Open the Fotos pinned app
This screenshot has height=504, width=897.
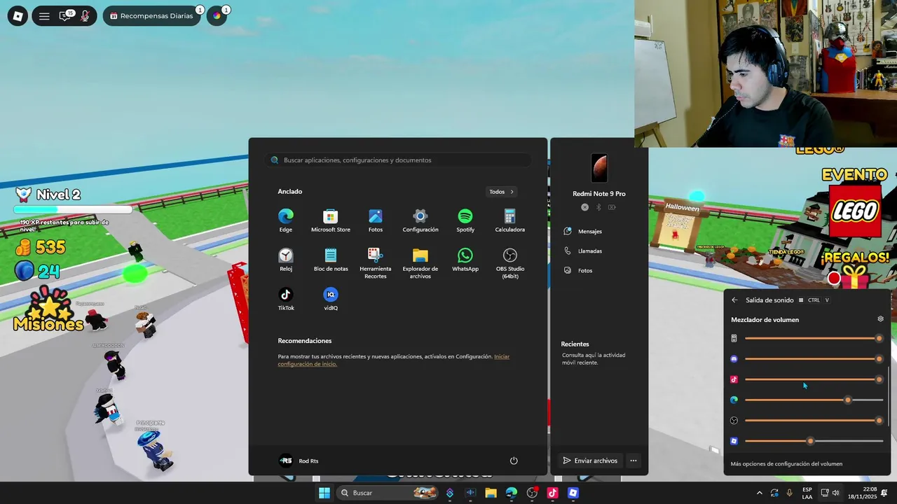click(376, 220)
